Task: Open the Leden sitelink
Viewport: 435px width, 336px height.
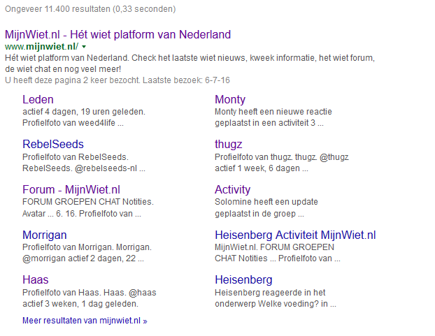Action: (x=38, y=100)
